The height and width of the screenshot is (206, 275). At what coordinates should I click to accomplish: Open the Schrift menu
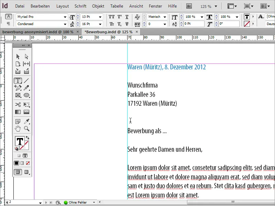click(x=80, y=6)
